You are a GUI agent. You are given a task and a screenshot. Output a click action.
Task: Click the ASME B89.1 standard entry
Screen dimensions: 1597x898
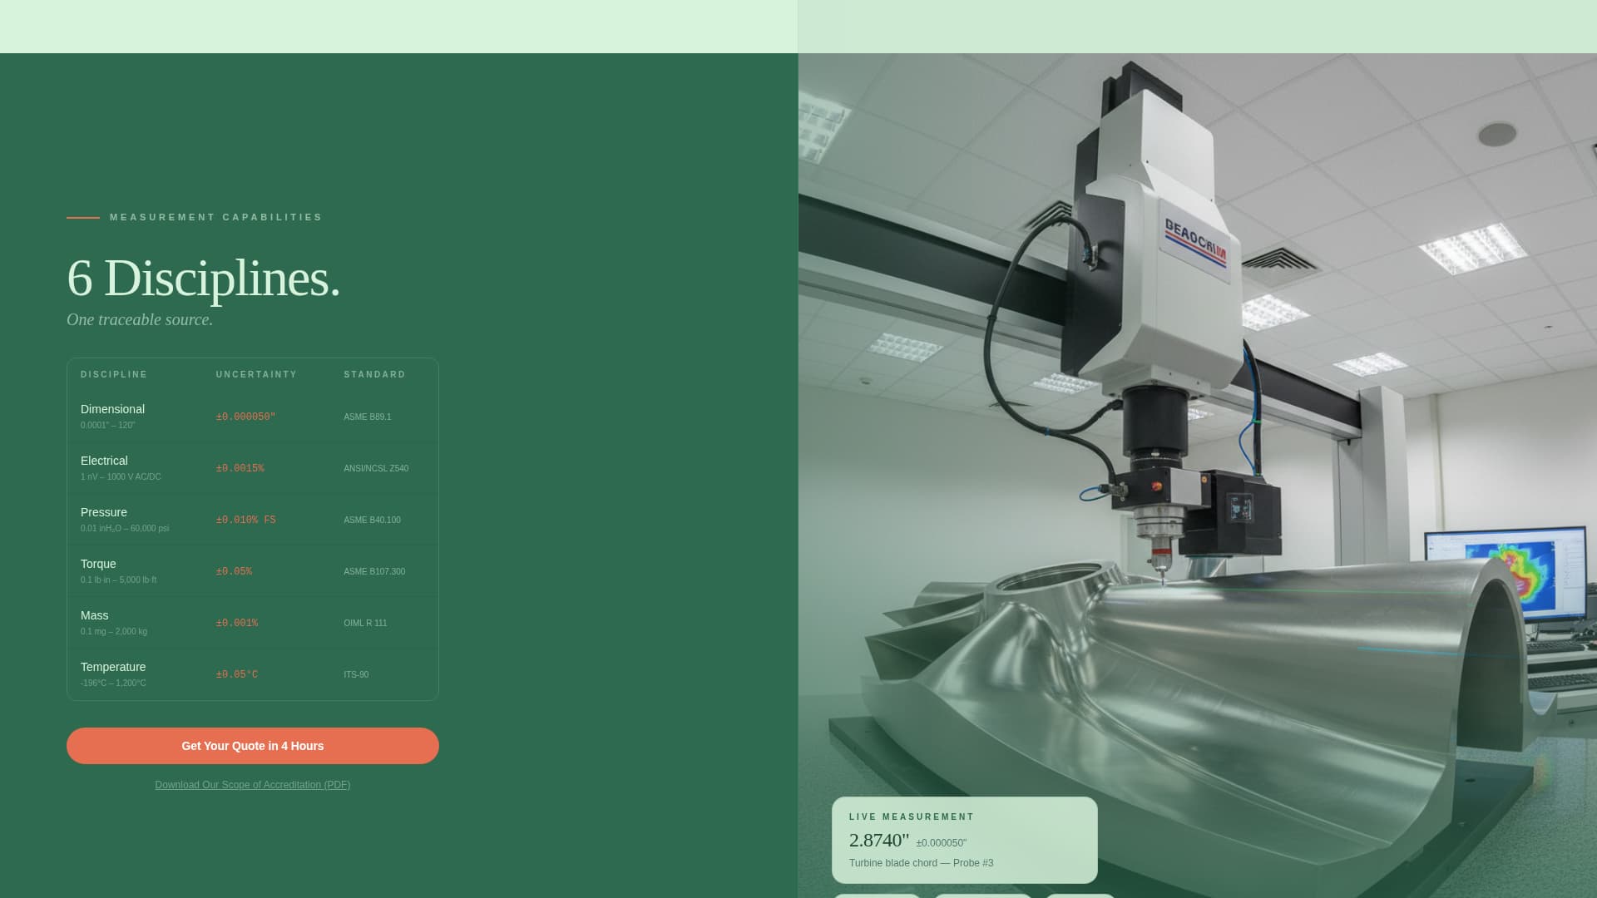[x=367, y=417]
